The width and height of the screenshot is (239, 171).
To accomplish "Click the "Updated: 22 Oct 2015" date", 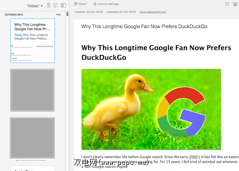I will 122,12.
